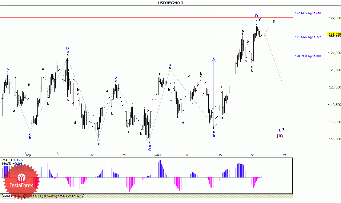Screen dimensions: 341x203
Task: Switch to the MACD 9,36,6 indicator tab
Action: 13,196
